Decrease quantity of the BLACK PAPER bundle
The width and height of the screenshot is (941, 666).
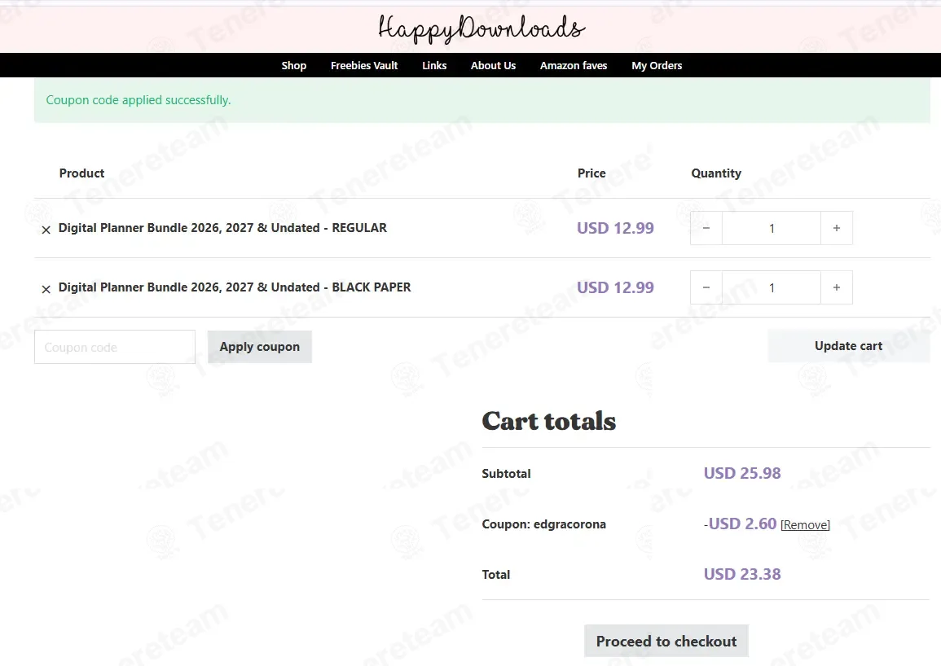[706, 287]
